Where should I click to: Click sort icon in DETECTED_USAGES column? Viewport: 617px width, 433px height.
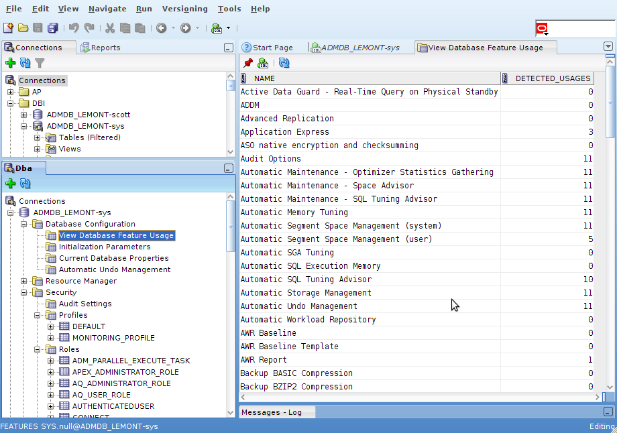point(505,78)
